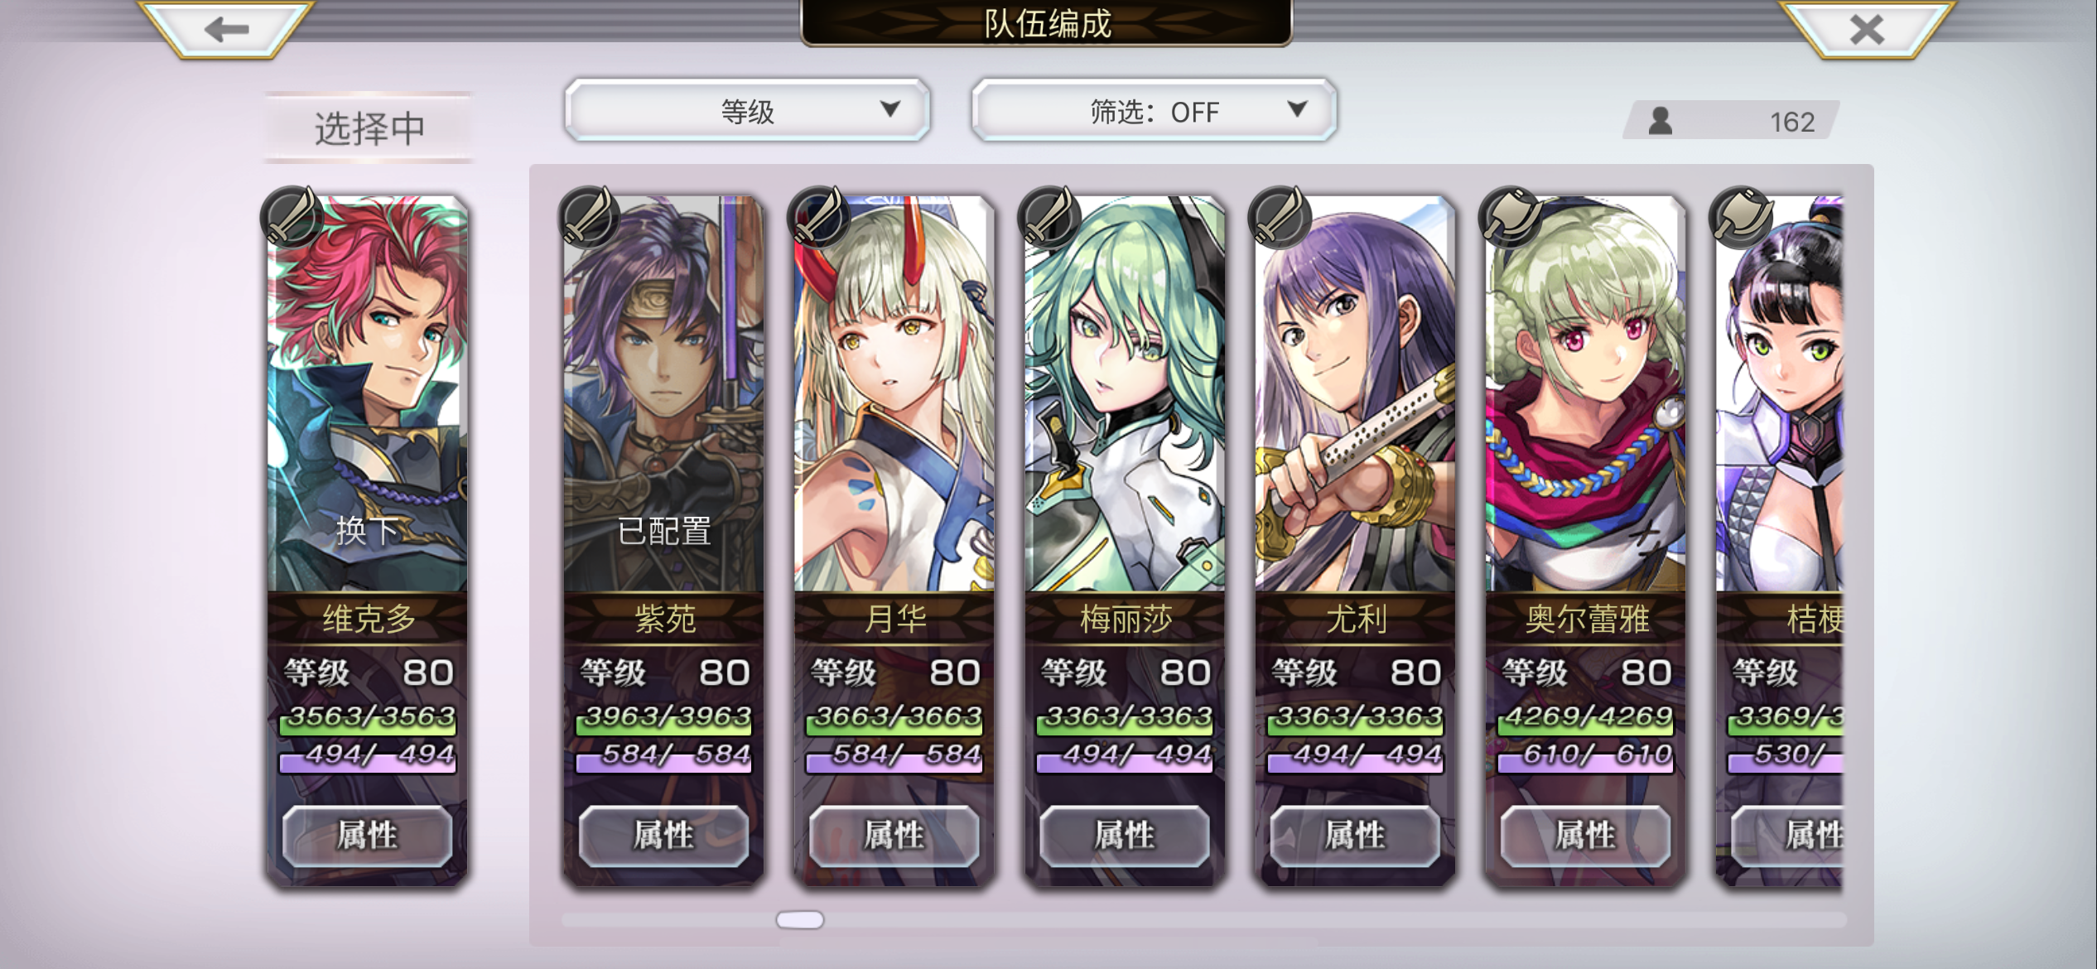
Task: Click the axe weapon icon on 奥尔蕾雅
Action: pos(1510,217)
